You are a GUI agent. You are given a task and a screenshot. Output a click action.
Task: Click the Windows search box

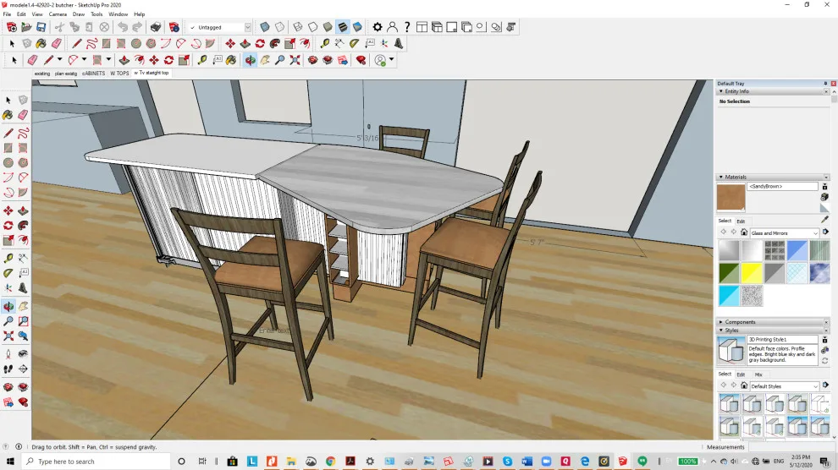(96, 462)
